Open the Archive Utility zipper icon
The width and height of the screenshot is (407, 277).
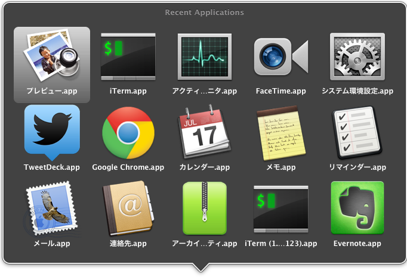point(205,208)
